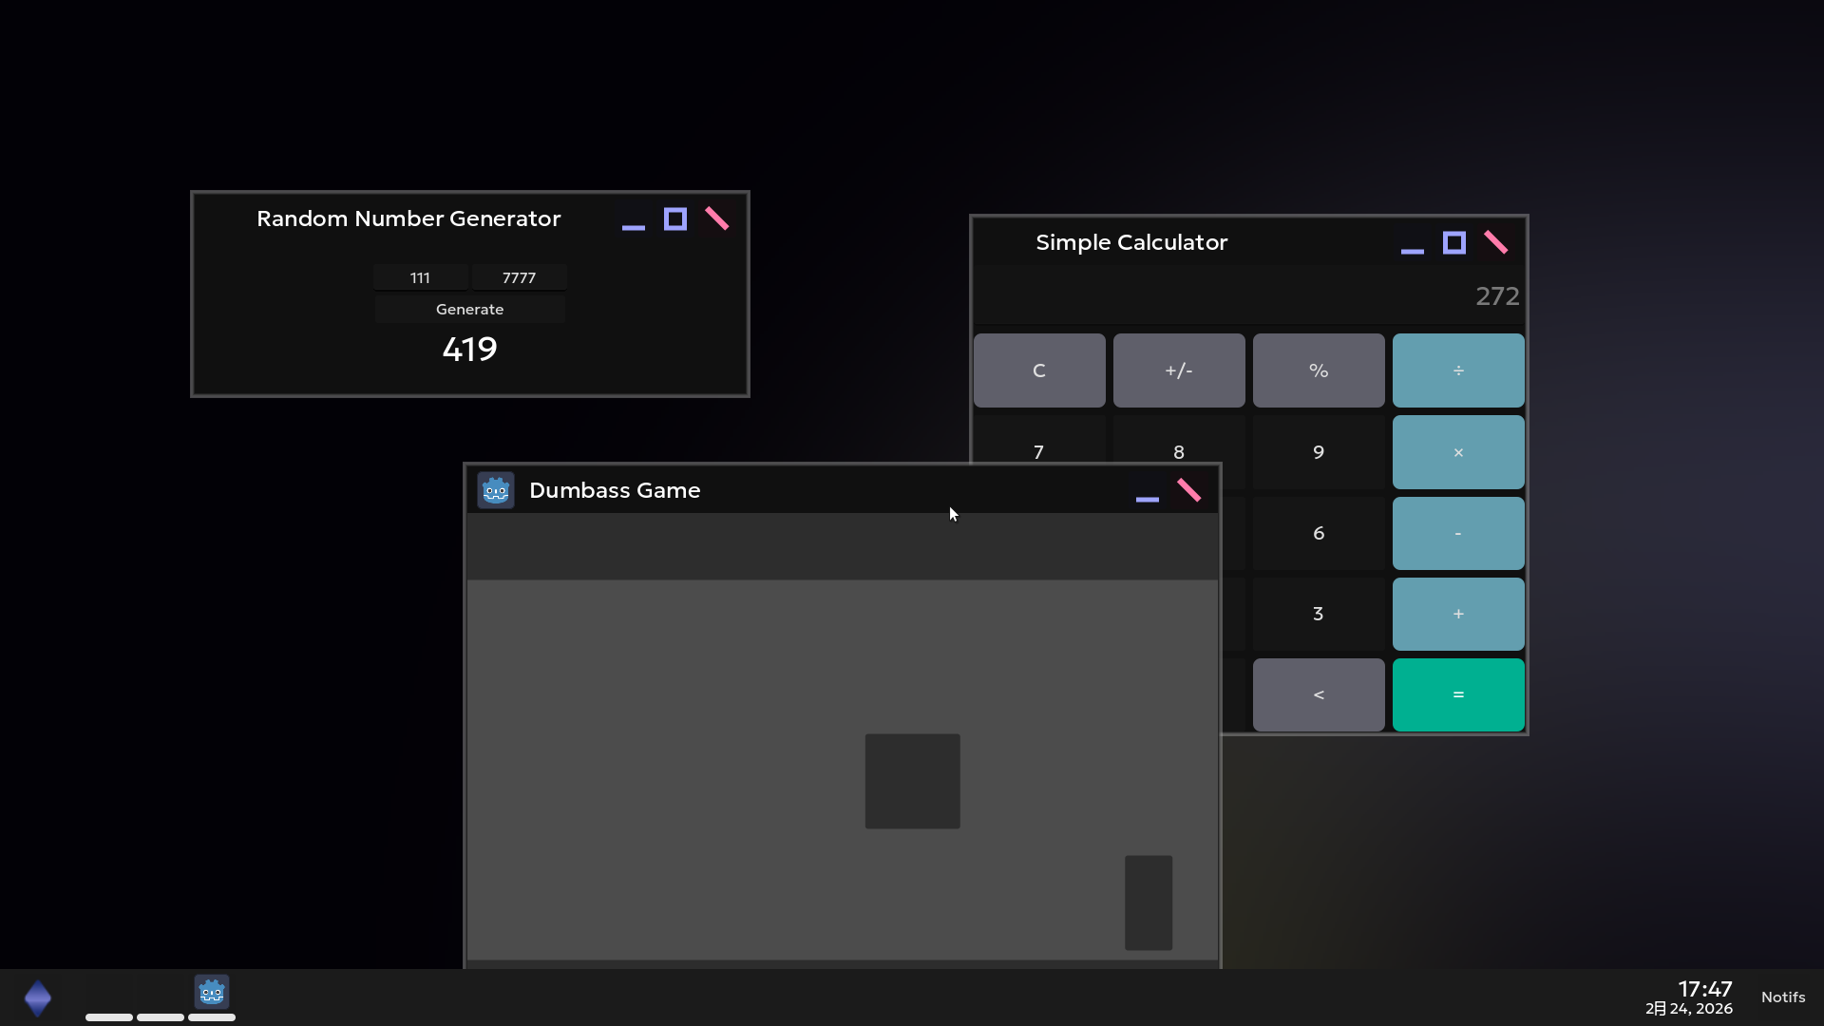Viewport: 1824px width, 1026px height.
Task: Click the large dark square in game
Action: point(912,781)
